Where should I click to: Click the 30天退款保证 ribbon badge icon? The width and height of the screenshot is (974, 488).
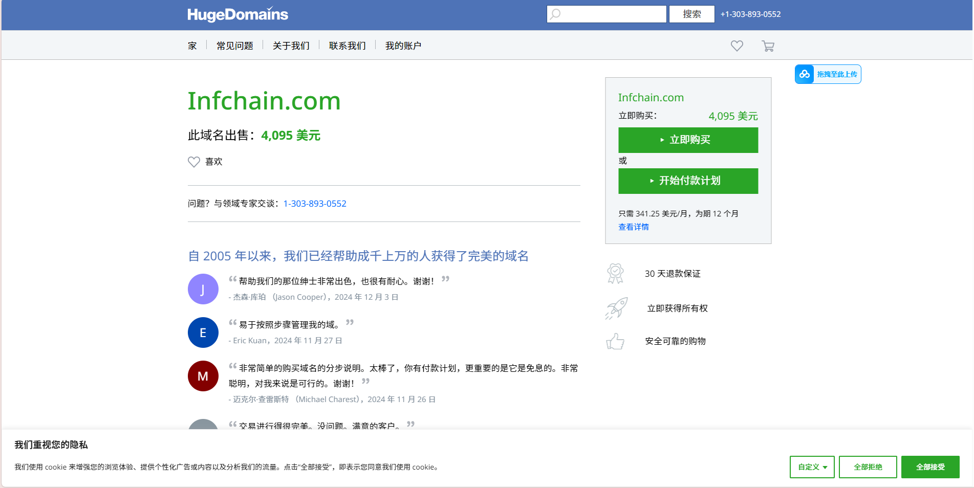point(616,273)
